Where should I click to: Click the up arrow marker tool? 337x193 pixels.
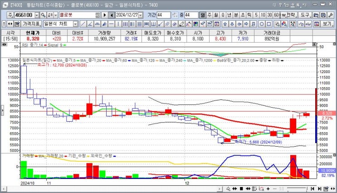click(225, 24)
